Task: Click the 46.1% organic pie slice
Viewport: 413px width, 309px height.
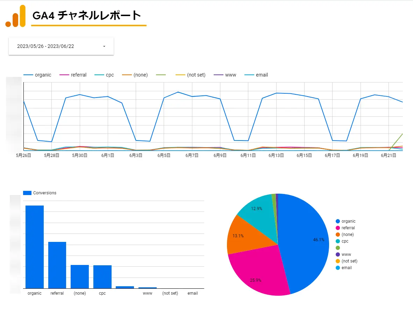Action: pos(306,242)
